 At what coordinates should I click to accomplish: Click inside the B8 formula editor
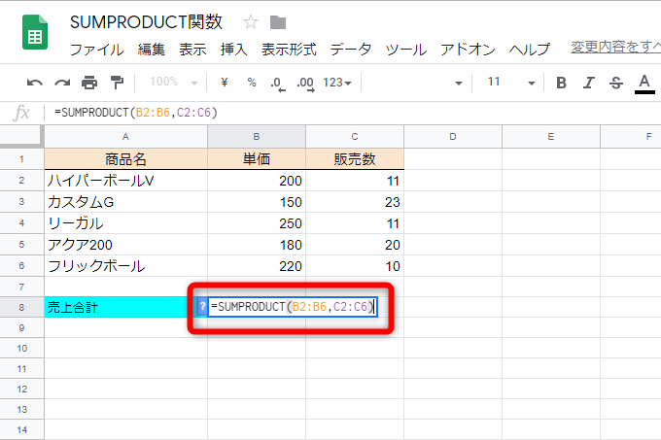coord(293,307)
